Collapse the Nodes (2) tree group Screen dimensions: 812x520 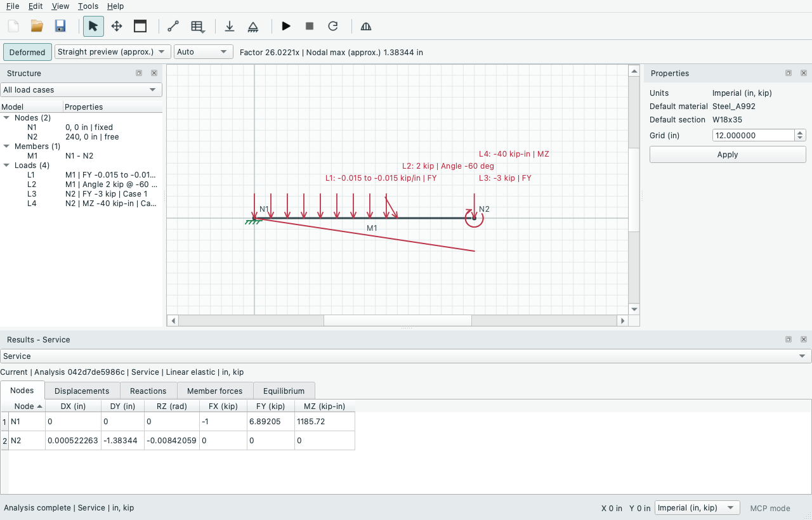click(6, 118)
